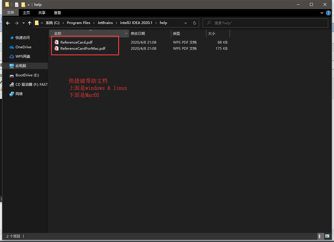Refresh the help folder view
Viewport: 334px width, 242px height.
click(x=194, y=23)
